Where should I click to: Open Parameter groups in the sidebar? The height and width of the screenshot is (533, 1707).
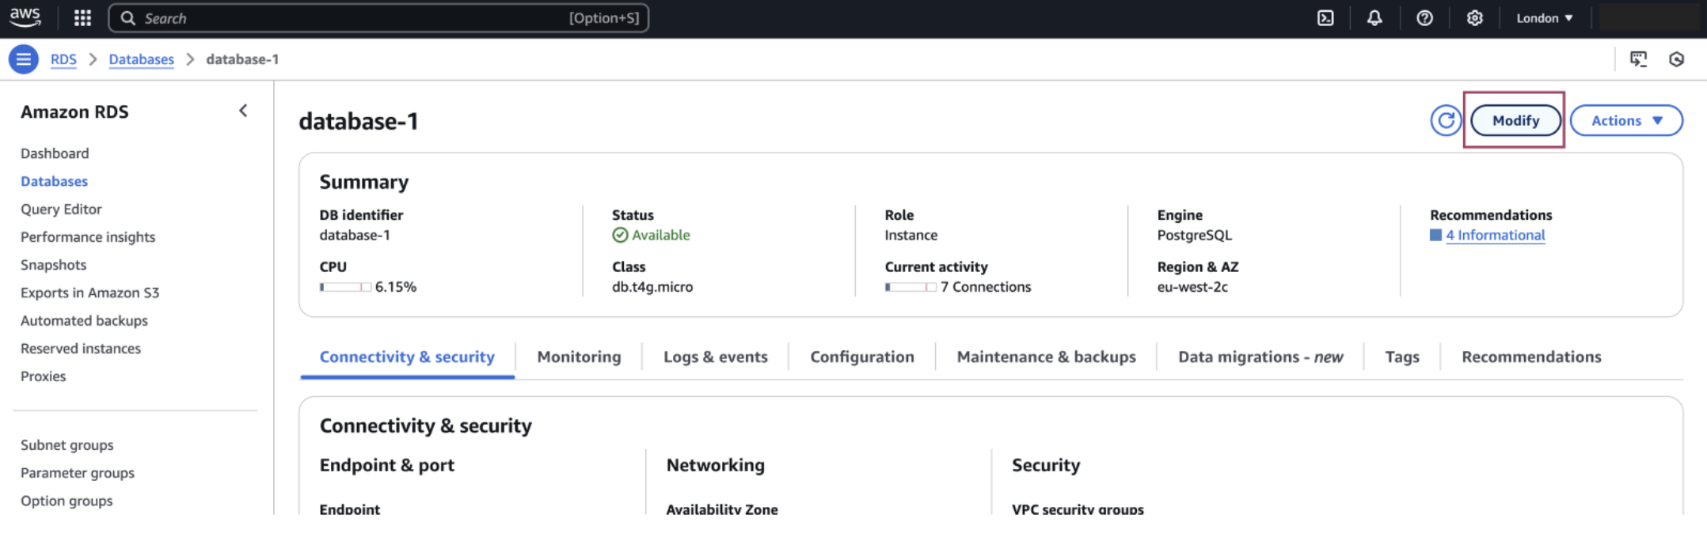pos(78,473)
